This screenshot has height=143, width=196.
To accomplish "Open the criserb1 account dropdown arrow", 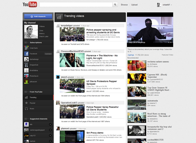I will [x=171, y=5].
